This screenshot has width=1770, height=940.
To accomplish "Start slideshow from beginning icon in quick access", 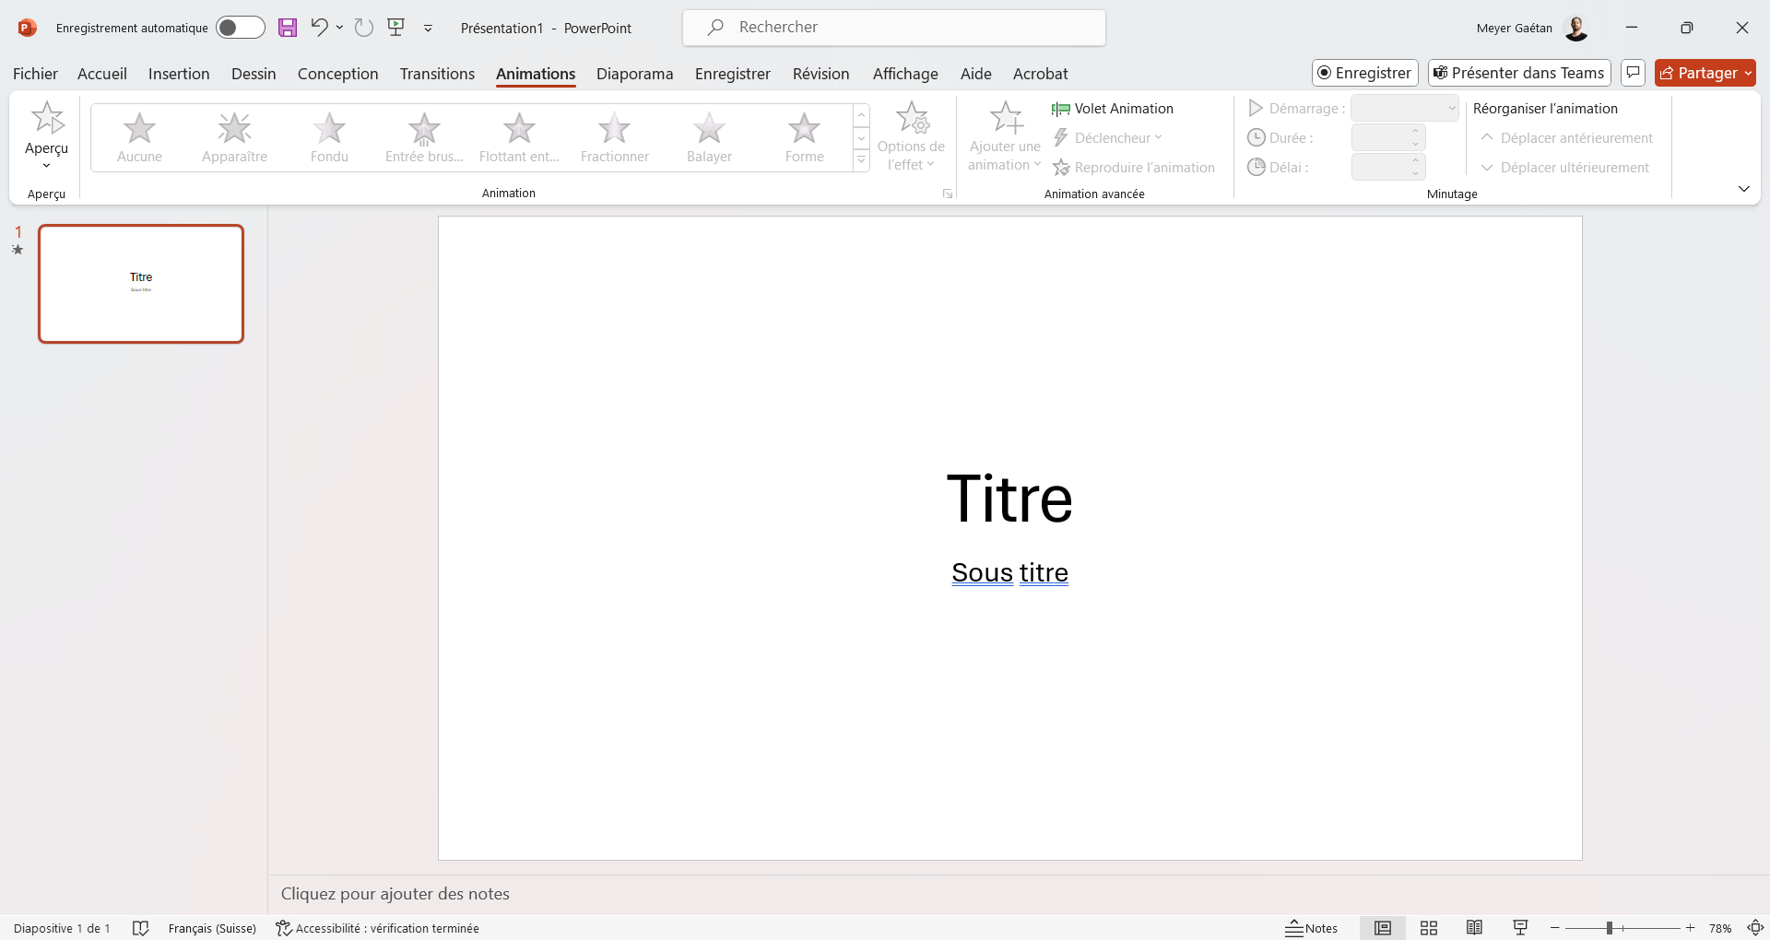I will point(396,27).
